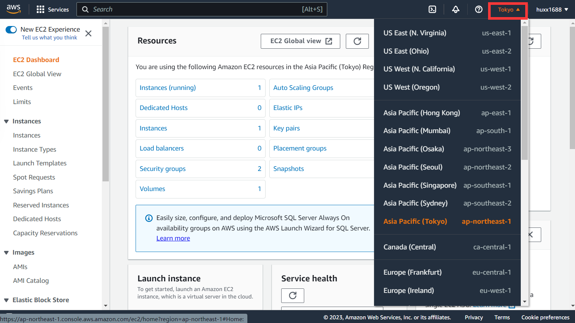This screenshot has height=323, width=575.
Task: Select US West (N. California) region
Action: [447, 69]
